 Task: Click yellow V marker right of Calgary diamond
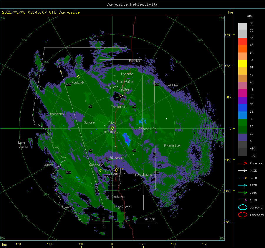pos(122,169)
